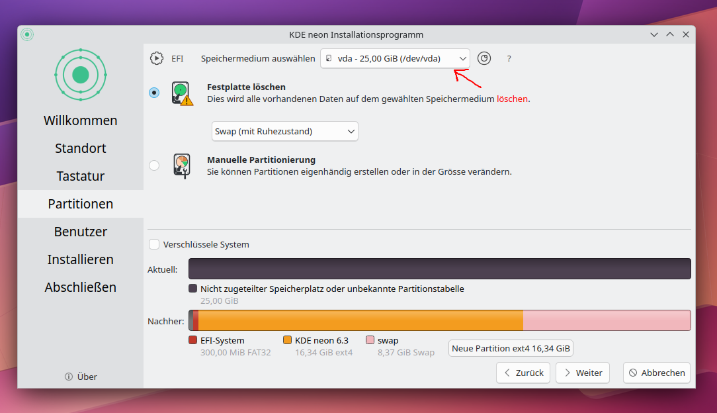Click the Speichermedium auswählen label
Screen dimensions: 717x413
tap(258, 58)
